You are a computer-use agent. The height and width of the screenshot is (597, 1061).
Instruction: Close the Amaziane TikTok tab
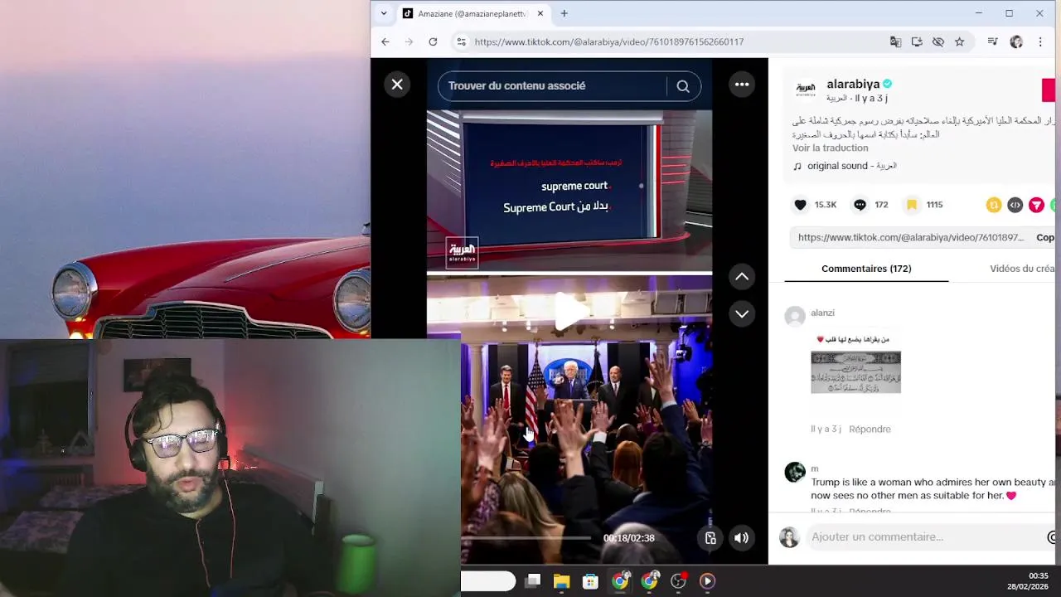[540, 13]
